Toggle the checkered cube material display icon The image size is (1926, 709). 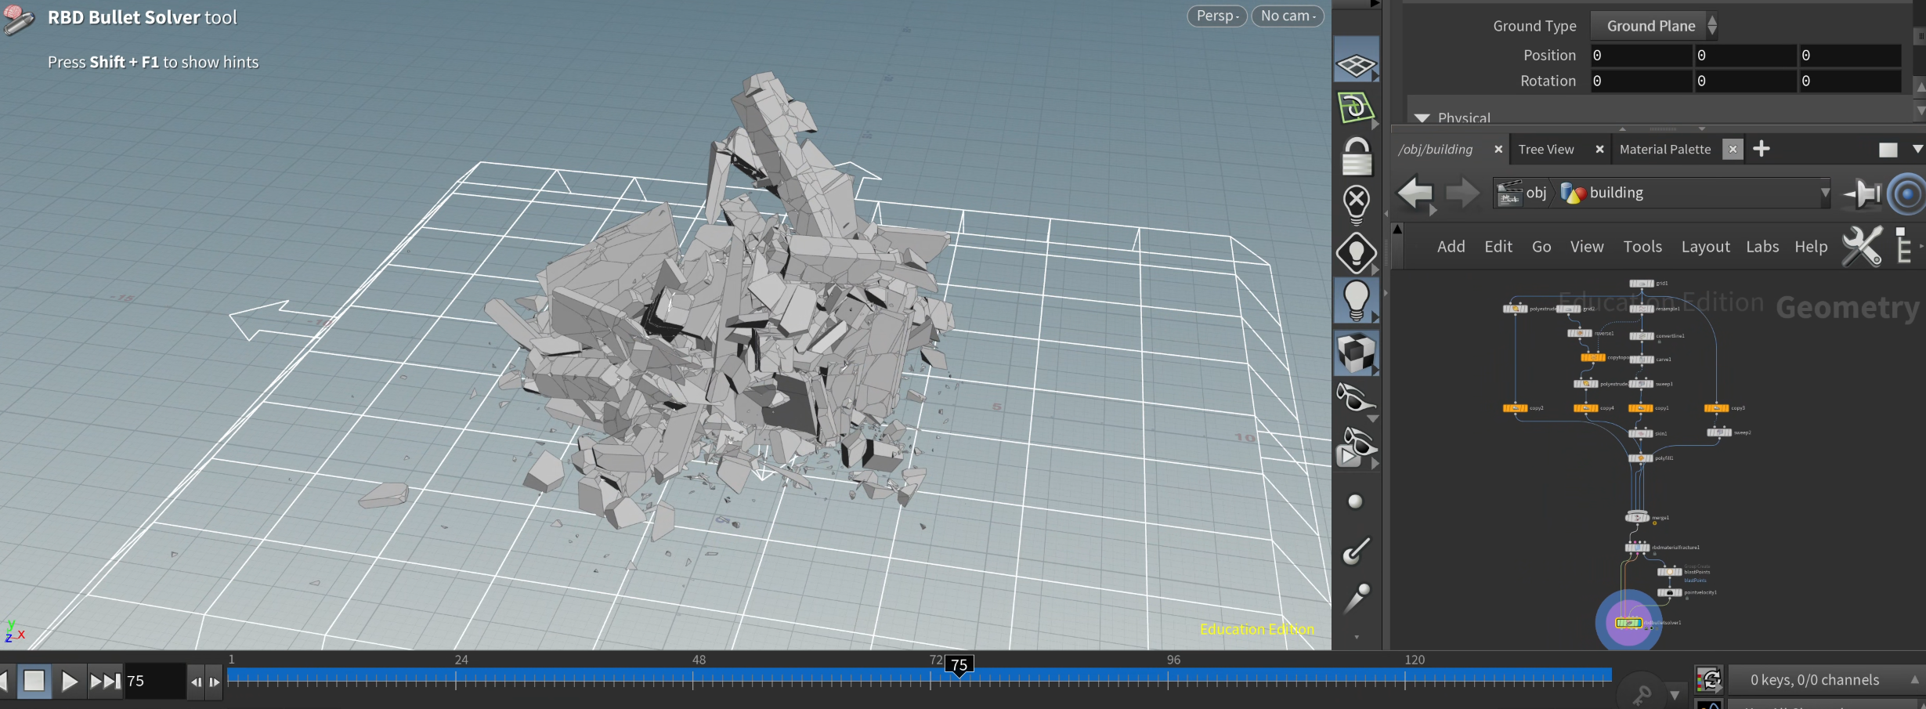1356,352
